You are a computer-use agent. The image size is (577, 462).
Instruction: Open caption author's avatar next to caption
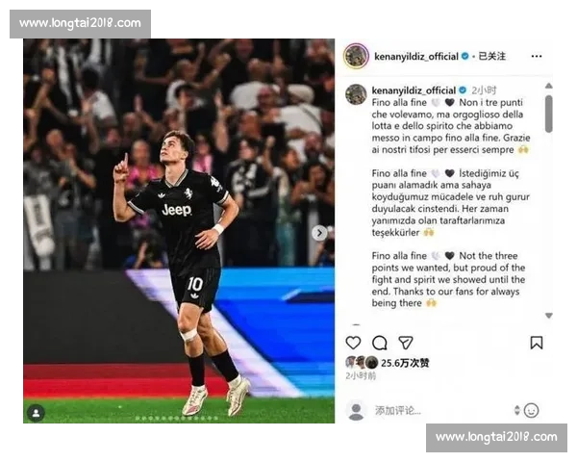[356, 94]
